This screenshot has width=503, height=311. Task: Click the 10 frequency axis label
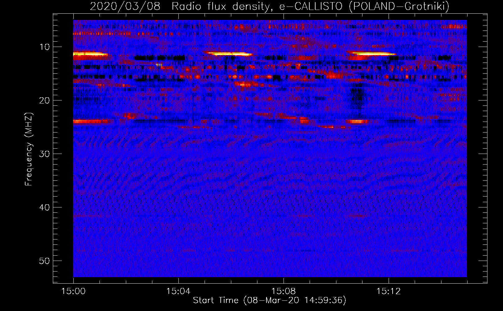coord(45,47)
